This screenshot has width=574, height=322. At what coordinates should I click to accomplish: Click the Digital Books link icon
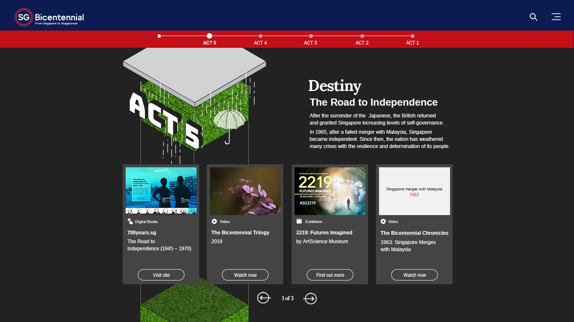(130, 221)
